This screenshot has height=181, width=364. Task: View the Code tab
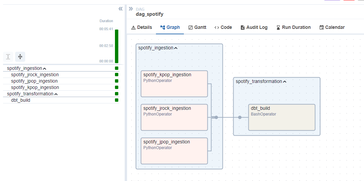(223, 28)
